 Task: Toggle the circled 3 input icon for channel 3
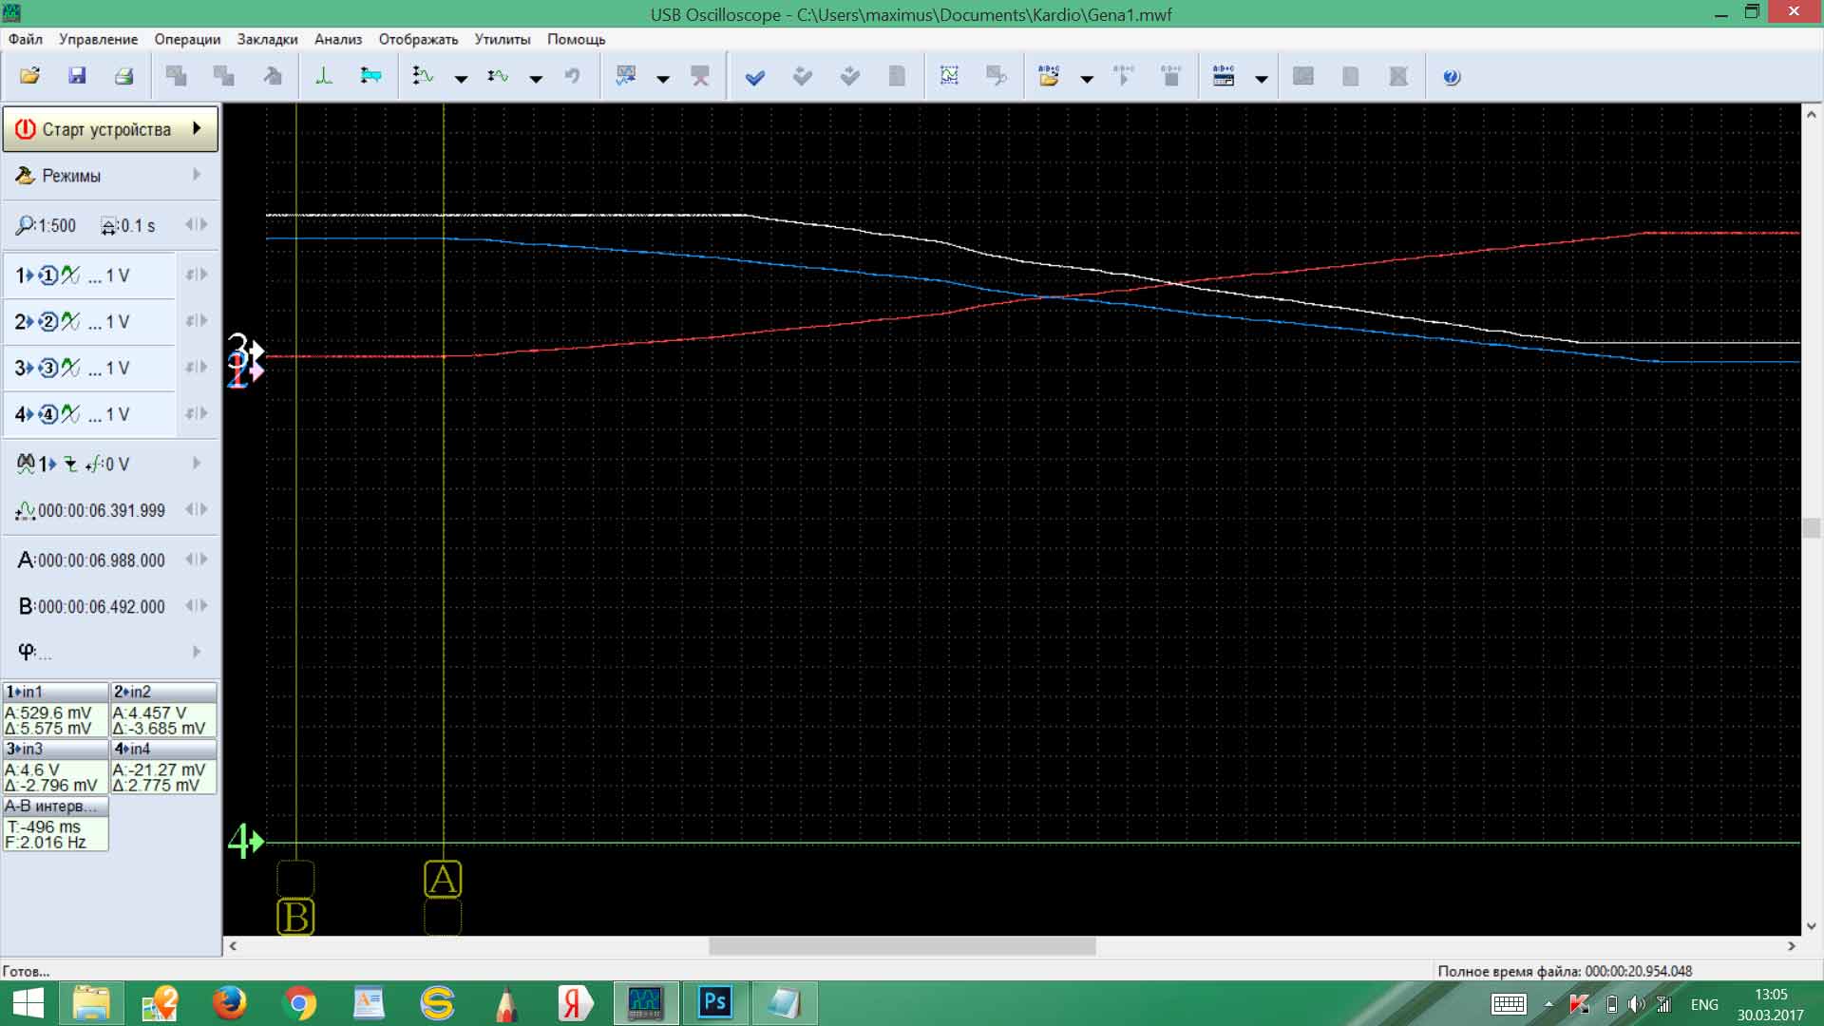(48, 368)
